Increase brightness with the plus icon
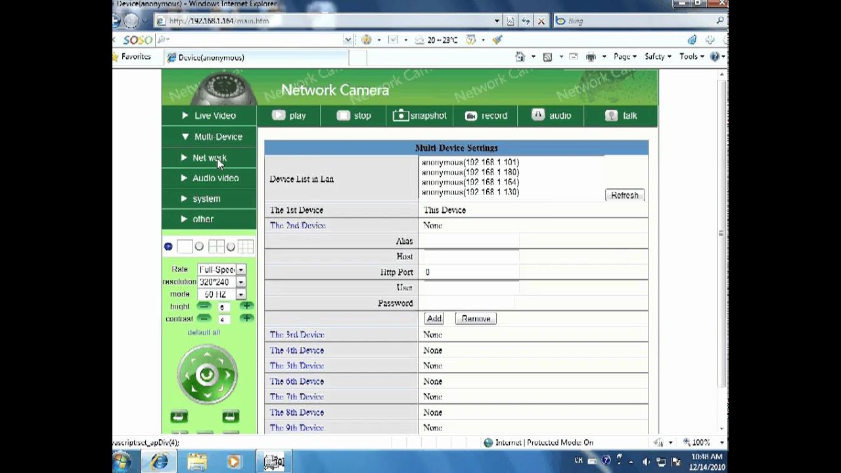The height and width of the screenshot is (473, 841). click(246, 306)
